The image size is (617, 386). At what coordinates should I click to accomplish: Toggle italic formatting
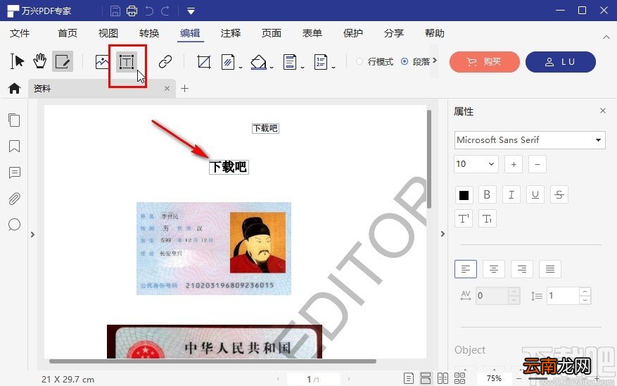pyautogui.click(x=511, y=194)
